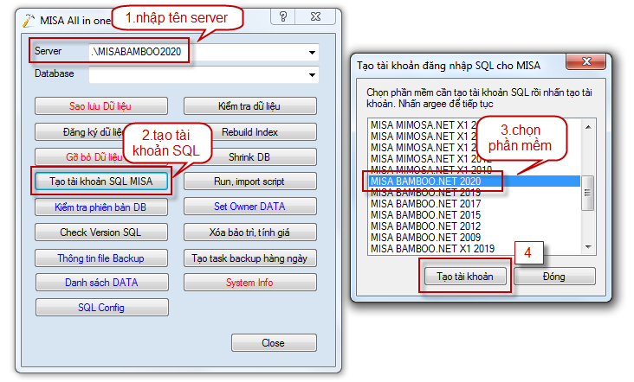Open the Server dropdown arrow
The height and width of the screenshot is (382, 634).
[x=312, y=53]
